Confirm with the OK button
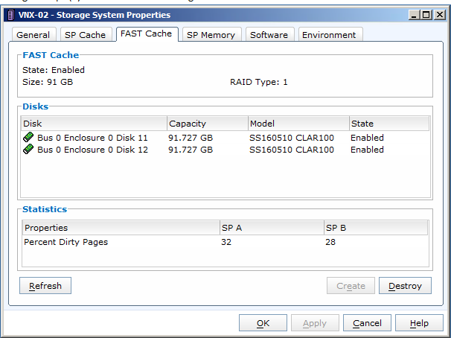This screenshot has height=338, width=451. pos(263,323)
